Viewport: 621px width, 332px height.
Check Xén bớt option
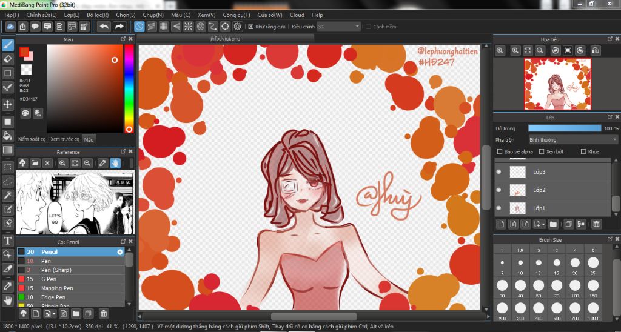542,151
